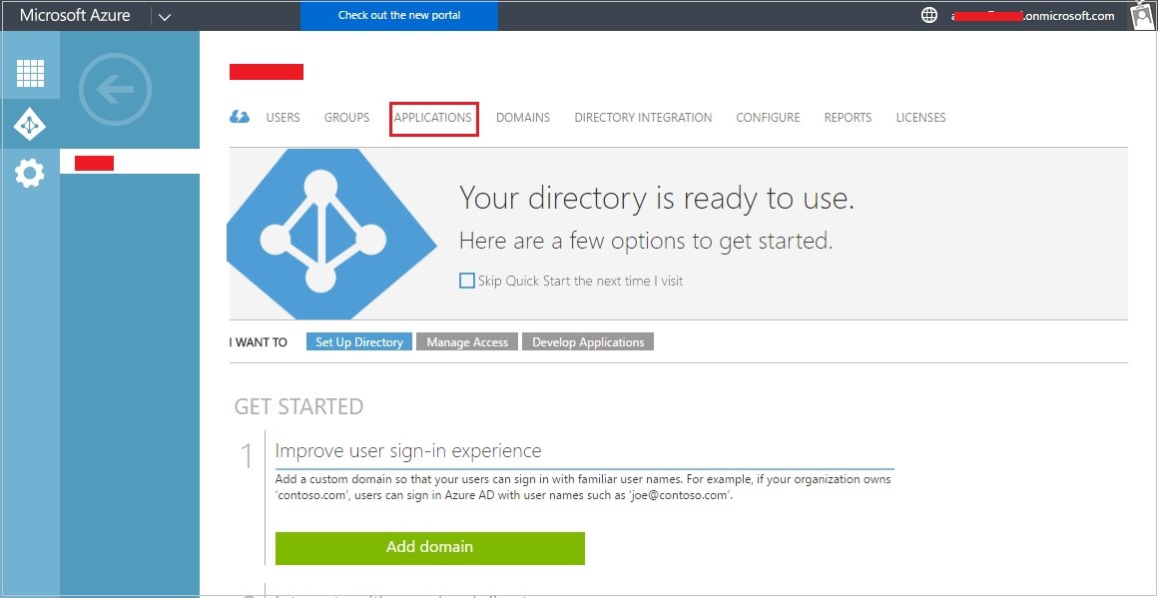
Task: Open the all items grid icon
Action: (30, 72)
